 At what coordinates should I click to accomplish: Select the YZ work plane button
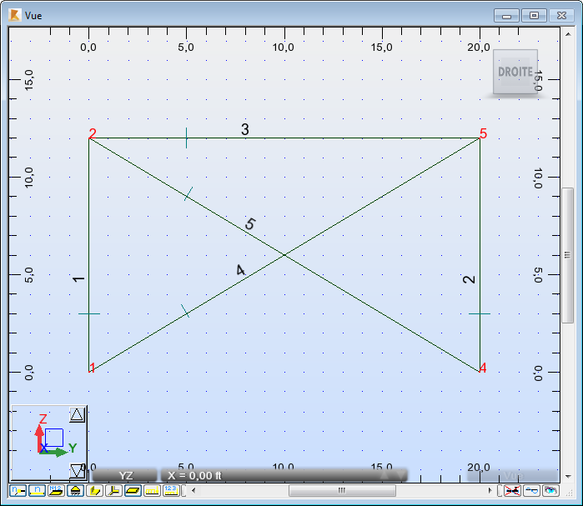[x=125, y=475]
